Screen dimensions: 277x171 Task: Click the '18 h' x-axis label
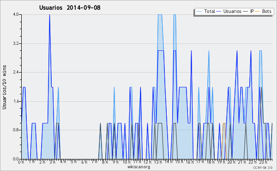tap(211, 162)
